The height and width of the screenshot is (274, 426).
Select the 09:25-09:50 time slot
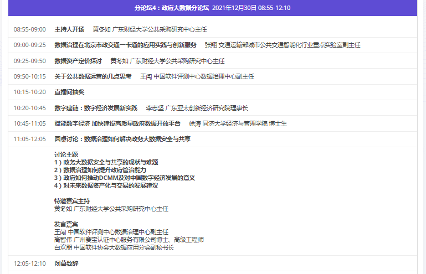point(30,61)
